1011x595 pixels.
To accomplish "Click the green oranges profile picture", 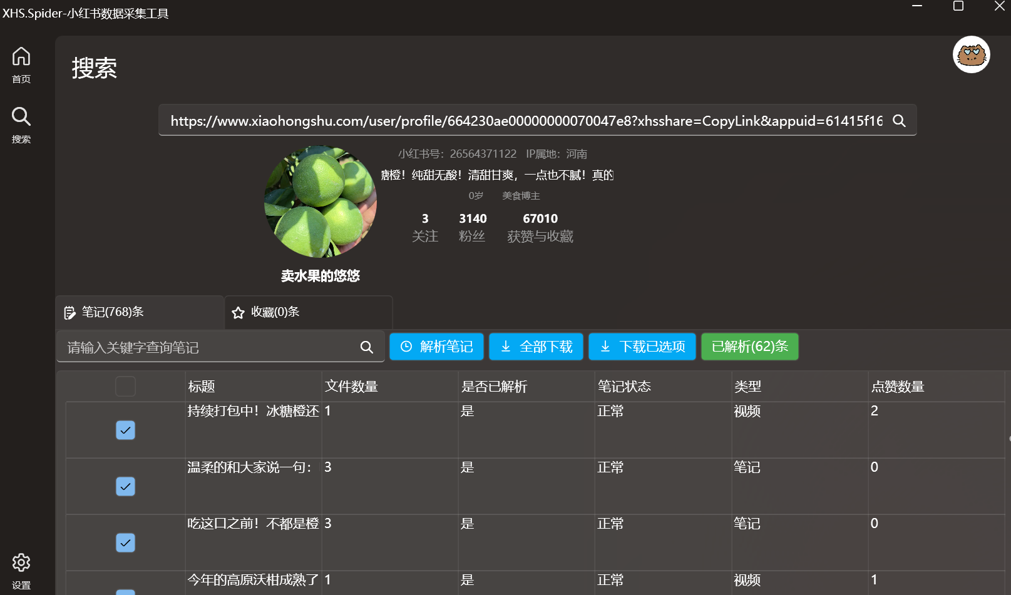I will pyautogui.click(x=321, y=201).
